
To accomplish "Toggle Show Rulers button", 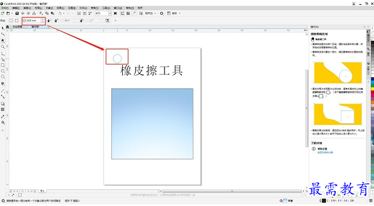I will click(x=123, y=13).
